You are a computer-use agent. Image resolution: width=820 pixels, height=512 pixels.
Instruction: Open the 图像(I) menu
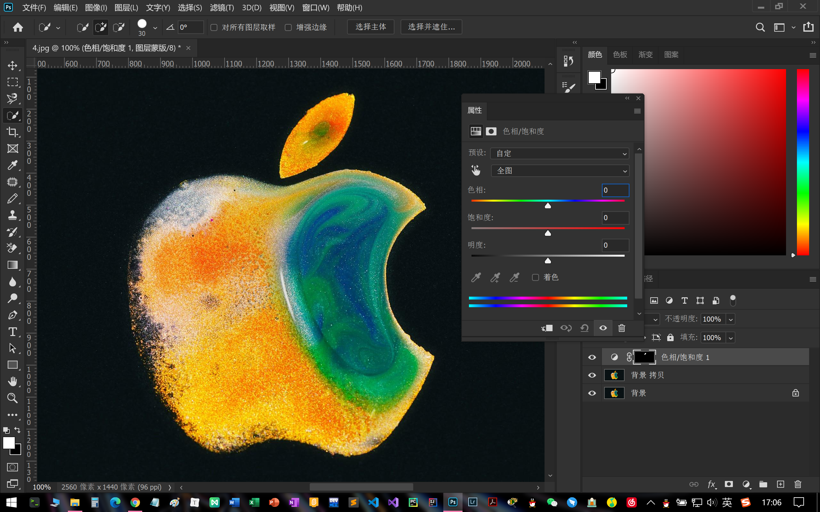click(x=96, y=7)
